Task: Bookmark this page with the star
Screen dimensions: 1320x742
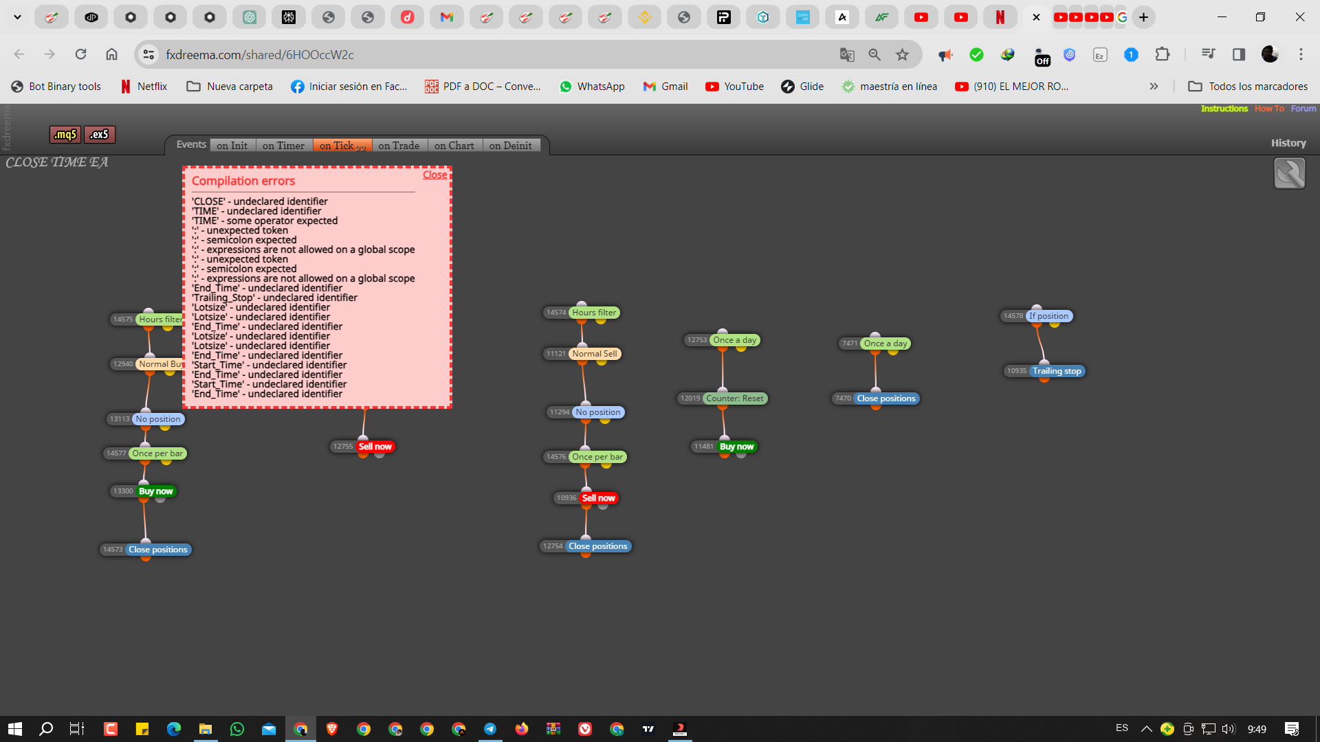Action: [x=902, y=54]
